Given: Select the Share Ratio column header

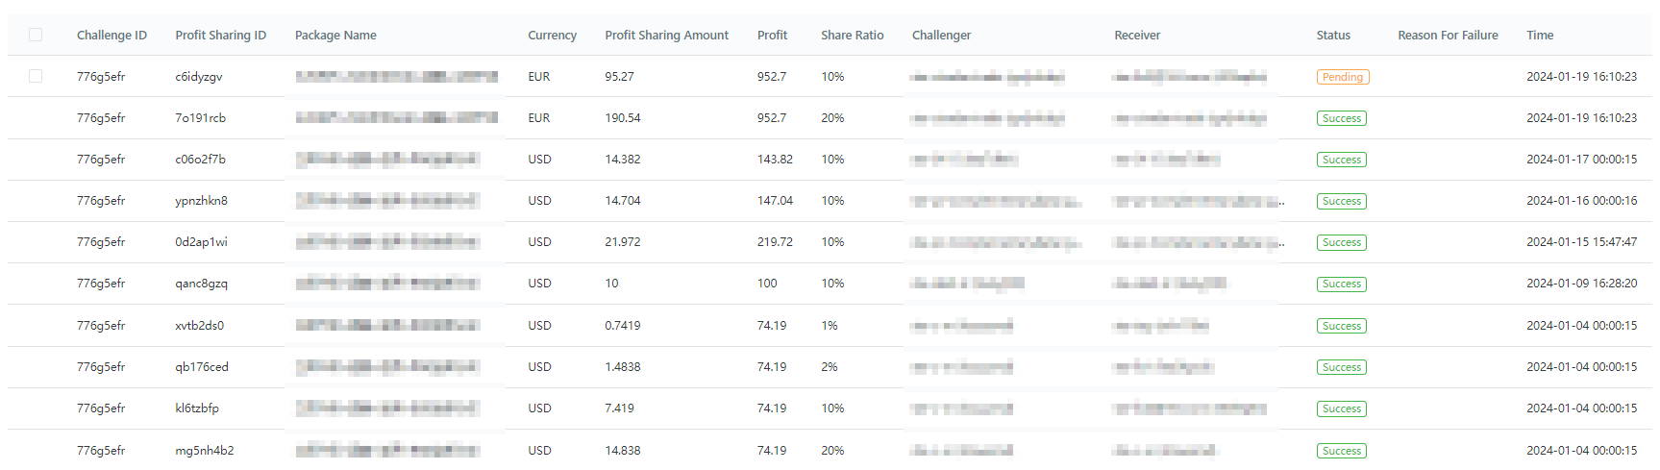Looking at the screenshot, I should click(x=852, y=36).
